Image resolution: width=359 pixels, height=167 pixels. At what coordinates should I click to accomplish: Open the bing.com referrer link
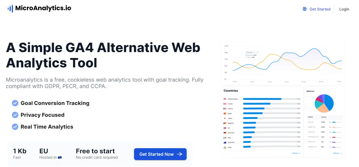tap(311, 122)
